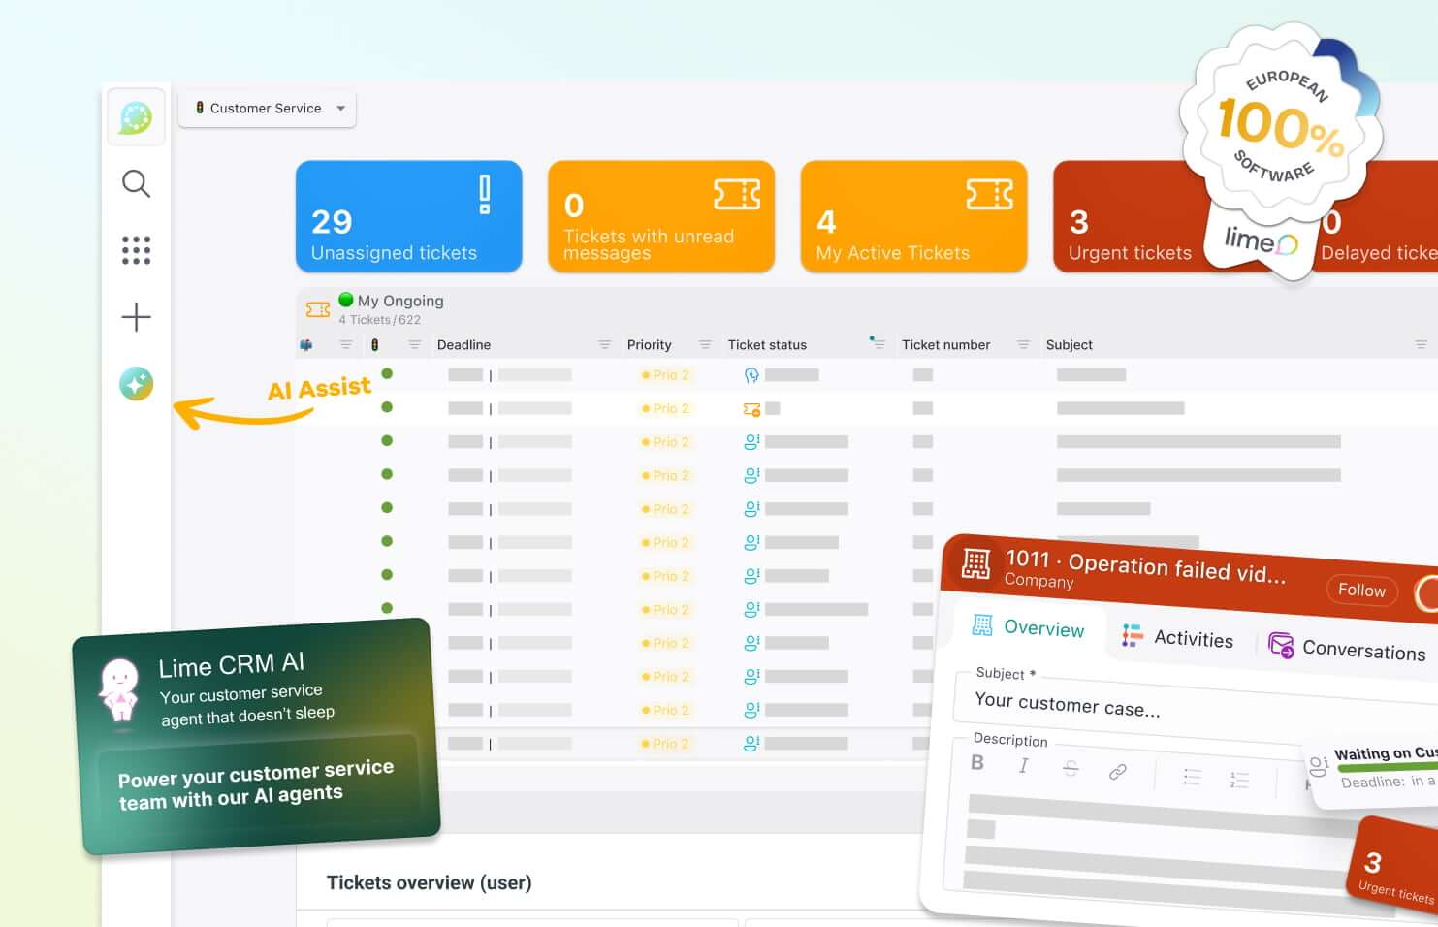Image resolution: width=1438 pixels, height=927 pixels.
Task: Toggle italic in the Description toolbar
Action: pos(1023,765)
